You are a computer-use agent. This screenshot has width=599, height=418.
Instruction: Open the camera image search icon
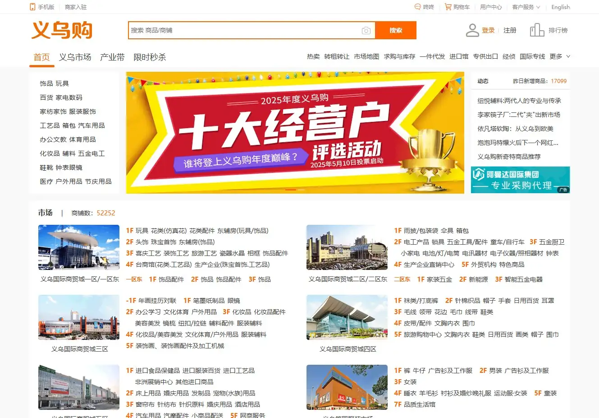click(x=366, y=30)
